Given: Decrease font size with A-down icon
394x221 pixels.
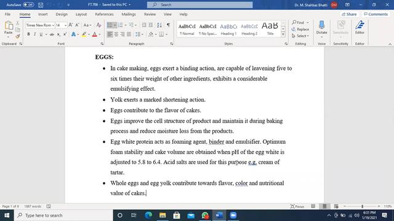Looking at the screenshot, I should tap(77, 25).
